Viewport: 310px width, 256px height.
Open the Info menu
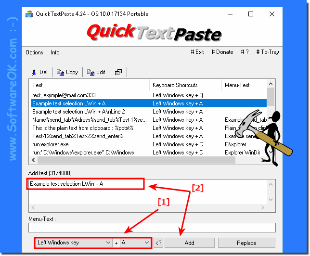55,52
